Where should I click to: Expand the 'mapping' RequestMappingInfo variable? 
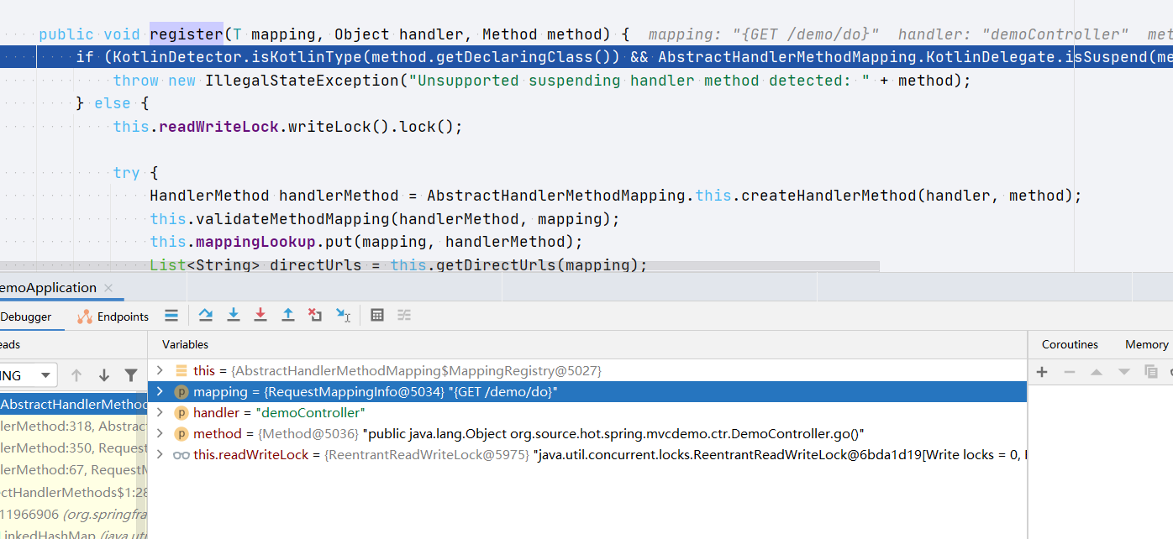pyautogui.click(x=160, y=392)
